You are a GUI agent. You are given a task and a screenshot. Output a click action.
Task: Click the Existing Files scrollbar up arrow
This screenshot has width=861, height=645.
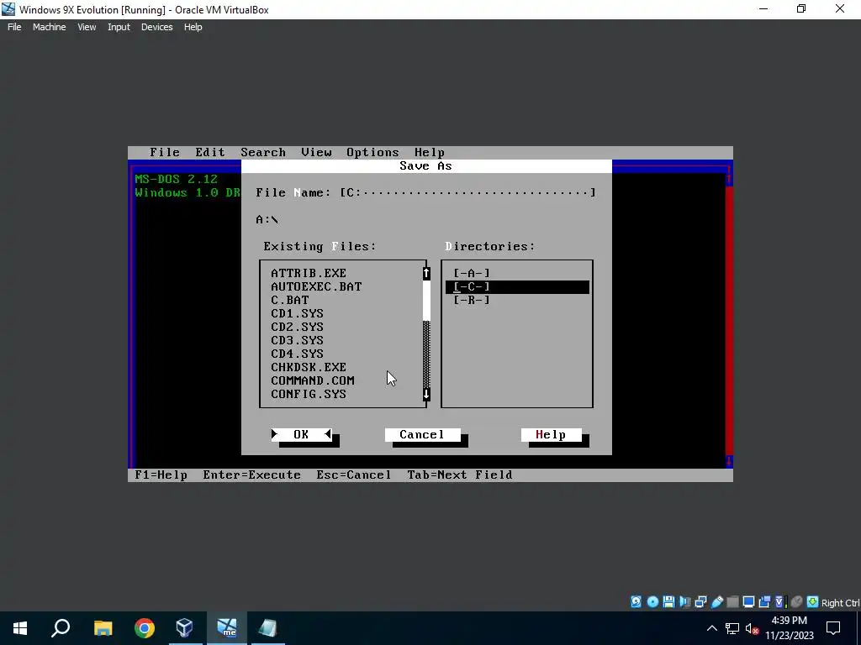(x=426, y=273)
